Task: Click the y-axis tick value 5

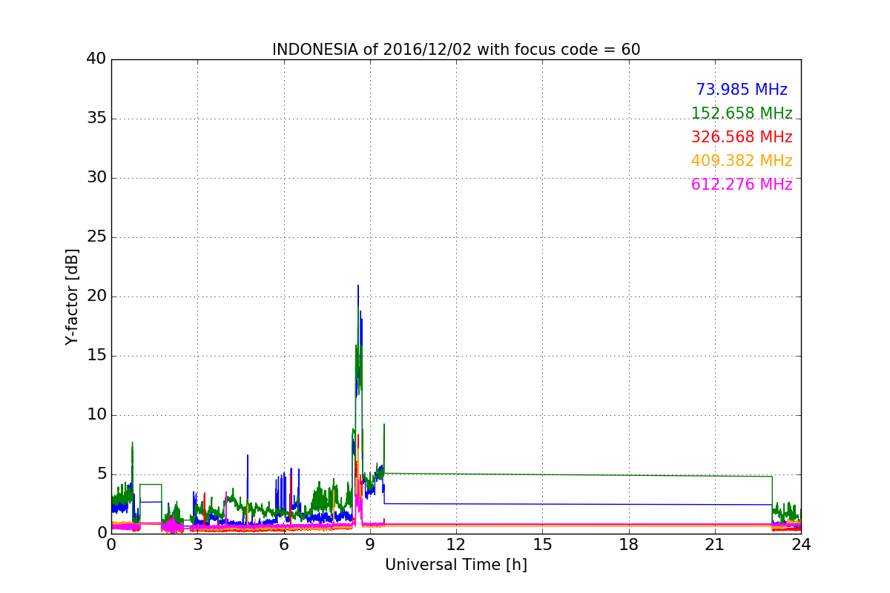Action: [x=101, y=474]
